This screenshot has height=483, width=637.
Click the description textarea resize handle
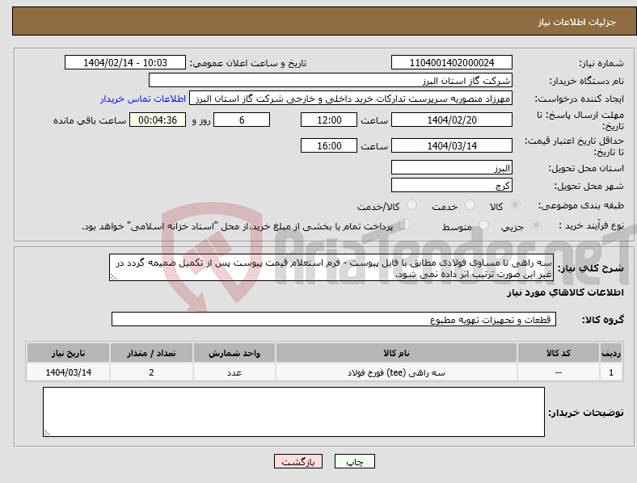click(x=113, y=277)
